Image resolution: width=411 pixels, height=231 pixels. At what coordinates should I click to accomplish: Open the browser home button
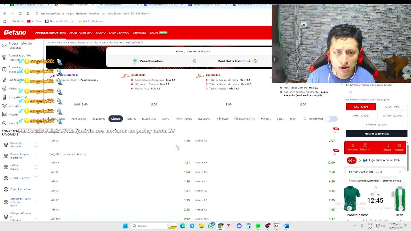pyautogui.click(x=28, y=13)
